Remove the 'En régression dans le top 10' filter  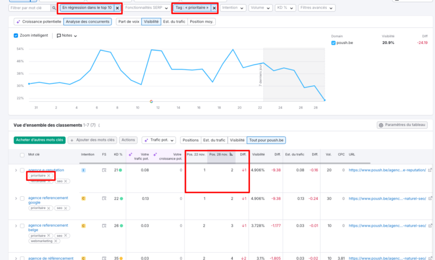(117, 8)
